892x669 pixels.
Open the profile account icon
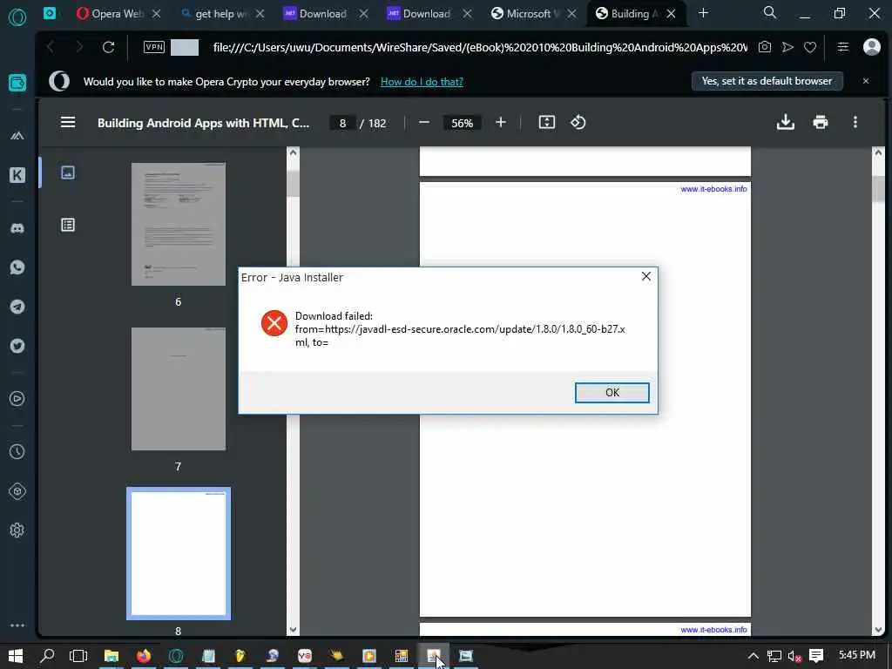pyautogui.click(x=871, y=47)
